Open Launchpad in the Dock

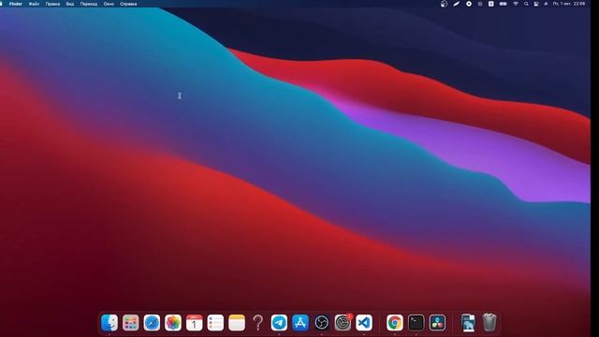coord(131,323)
